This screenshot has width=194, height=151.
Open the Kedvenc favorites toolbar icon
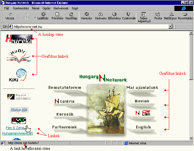pyautogui.click(x=101, y=16)
